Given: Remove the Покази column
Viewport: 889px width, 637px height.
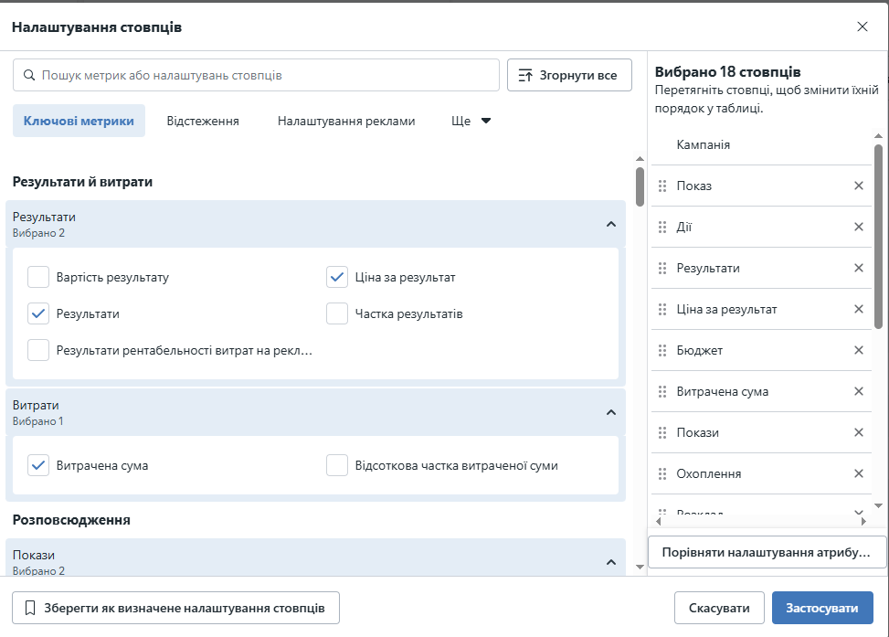Looking at the screenshot, I should (x=858, y=432).
